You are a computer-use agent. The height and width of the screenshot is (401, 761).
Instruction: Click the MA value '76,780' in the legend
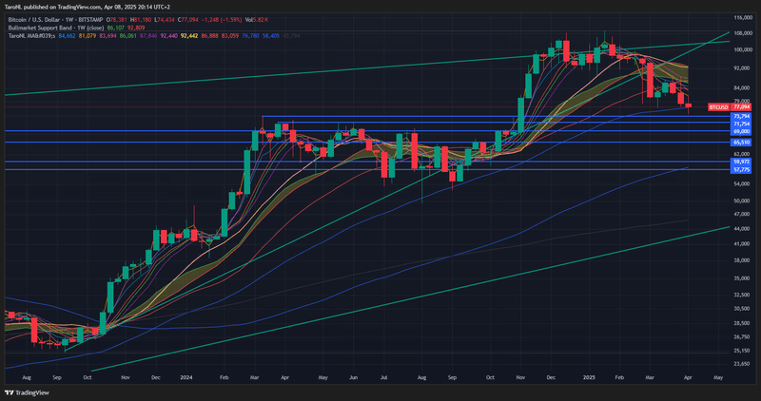click(250, 36)
